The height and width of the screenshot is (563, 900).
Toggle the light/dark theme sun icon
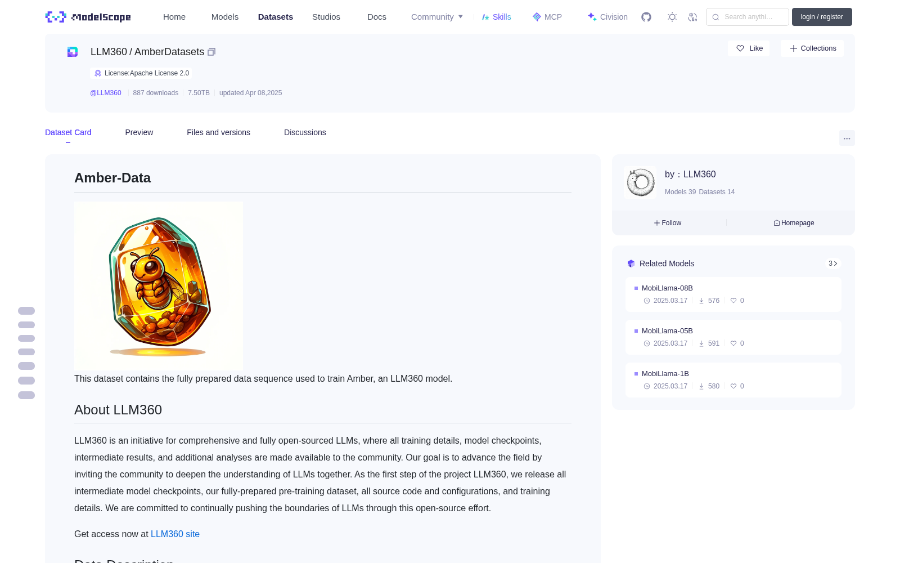coord(672,17)
